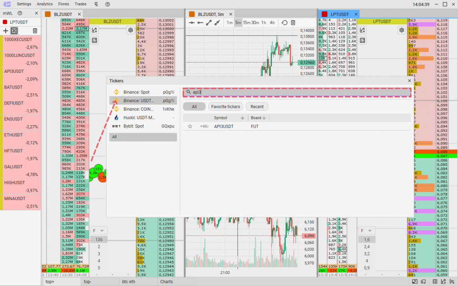Open the Analytics menu
458x286 pixels.
(45, 4)
